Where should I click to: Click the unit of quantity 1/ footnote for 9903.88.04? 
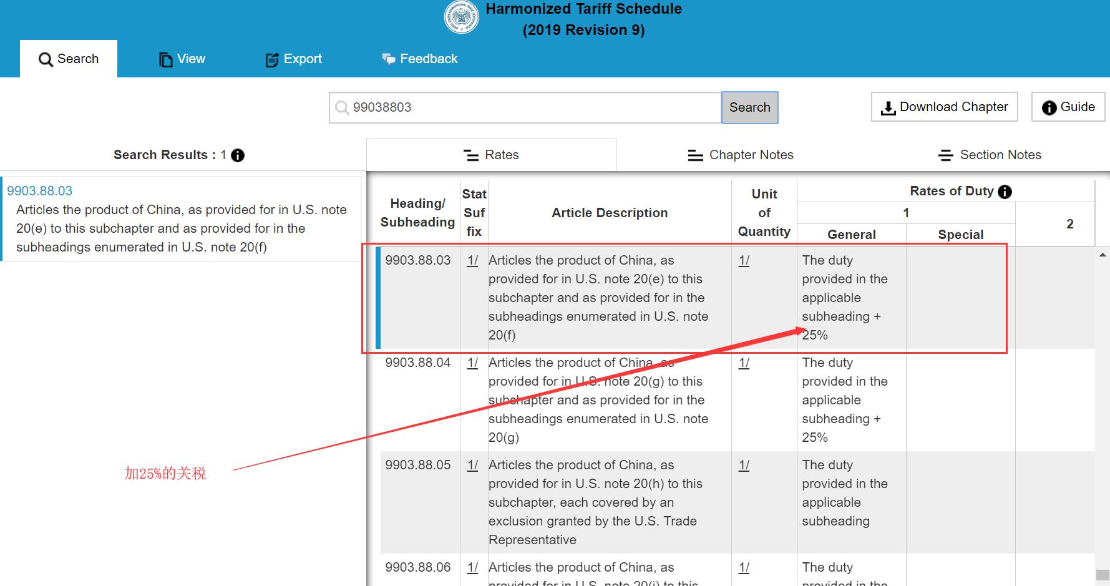pyautogui.click(x=744, y=363)
